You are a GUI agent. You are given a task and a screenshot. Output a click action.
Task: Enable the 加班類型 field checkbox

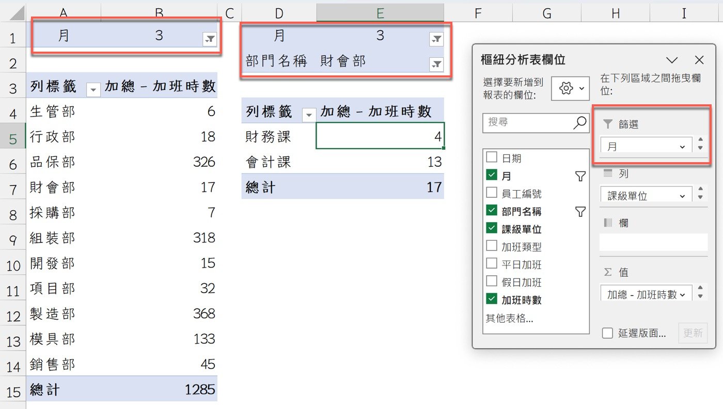pyautogui.click(x=492, y=247)
